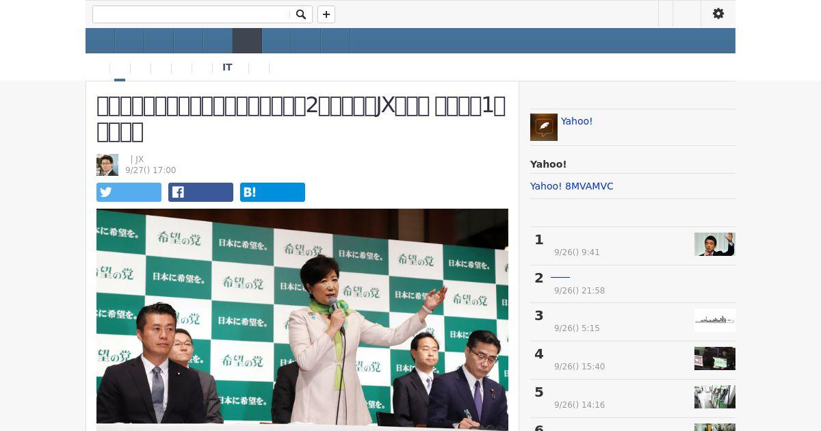This screenshot has width=821, height=431.
Task: Click the feather quill app icon
Action: pos(544,127)
